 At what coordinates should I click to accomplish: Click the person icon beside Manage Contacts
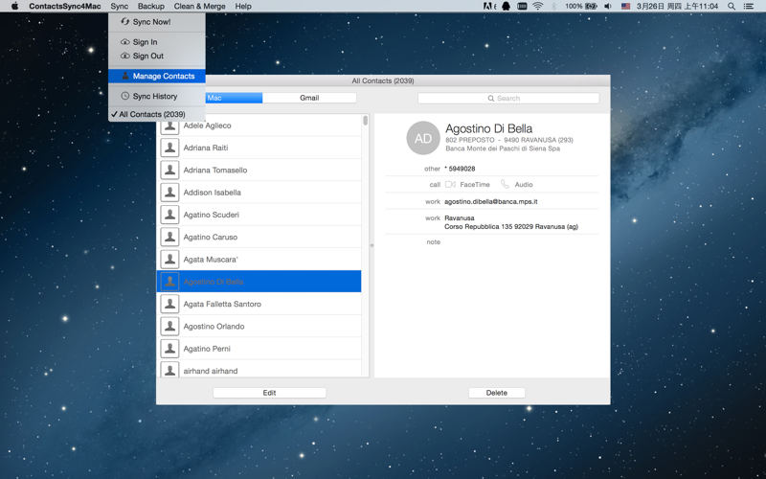coord(125,76)
